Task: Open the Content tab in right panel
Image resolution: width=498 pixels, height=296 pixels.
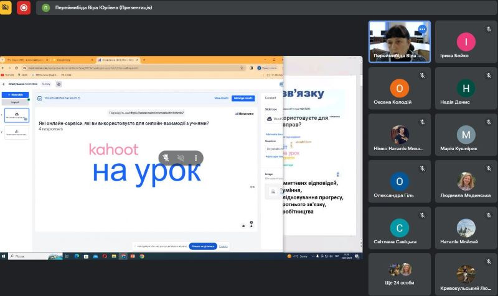Action: [x=271, y=98]
